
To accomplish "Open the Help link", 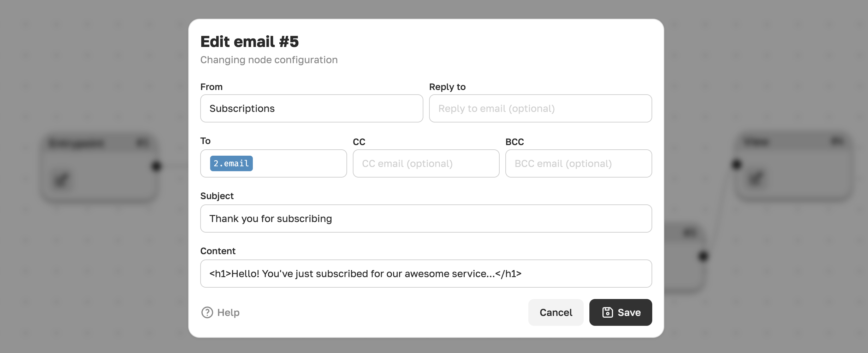I will pyautogui.click(x=220, y=312).
